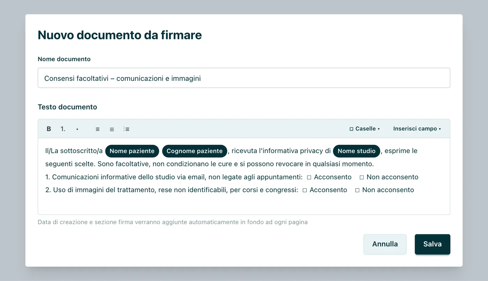This screenshot has width=488, height=281.
Task: Apply bullet list using the dot button
Action: (x=77, y=129)
